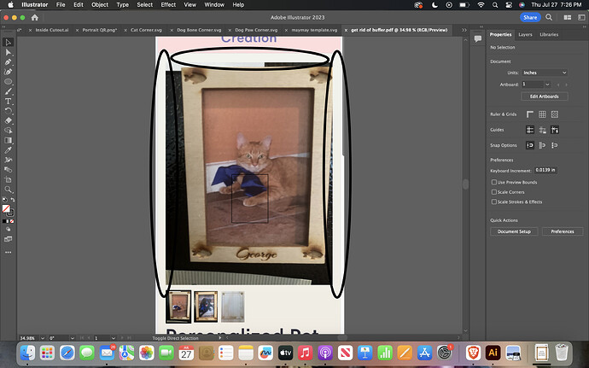Enable Scale Corners checkbox

point(494,192)
